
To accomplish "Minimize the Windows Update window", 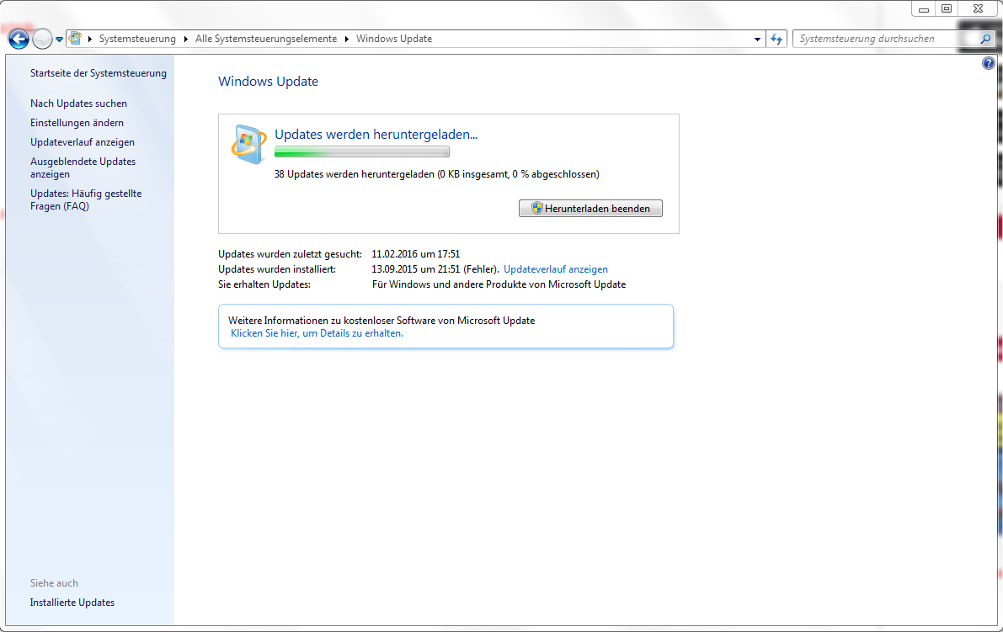I will 924,9.
